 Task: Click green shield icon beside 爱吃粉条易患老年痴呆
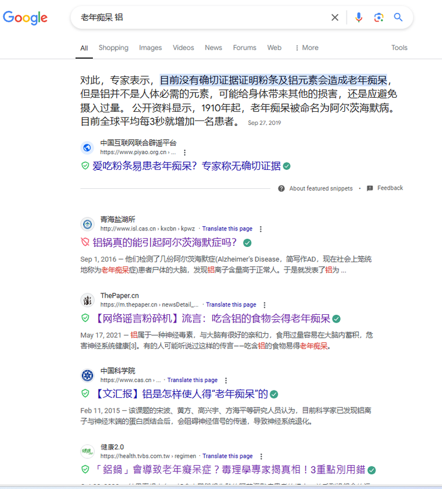coord(85,166)
